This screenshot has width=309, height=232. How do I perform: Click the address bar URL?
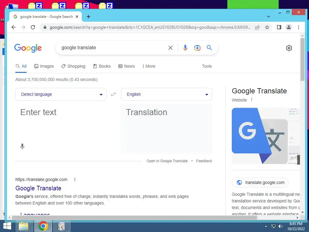point(150,27)
